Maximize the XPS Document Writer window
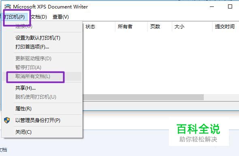The width and height of the screenshot is (239, 156). 230,6
